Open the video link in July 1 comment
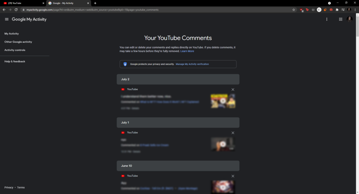This screenshot has width=359, height=194. click(154, 145)
